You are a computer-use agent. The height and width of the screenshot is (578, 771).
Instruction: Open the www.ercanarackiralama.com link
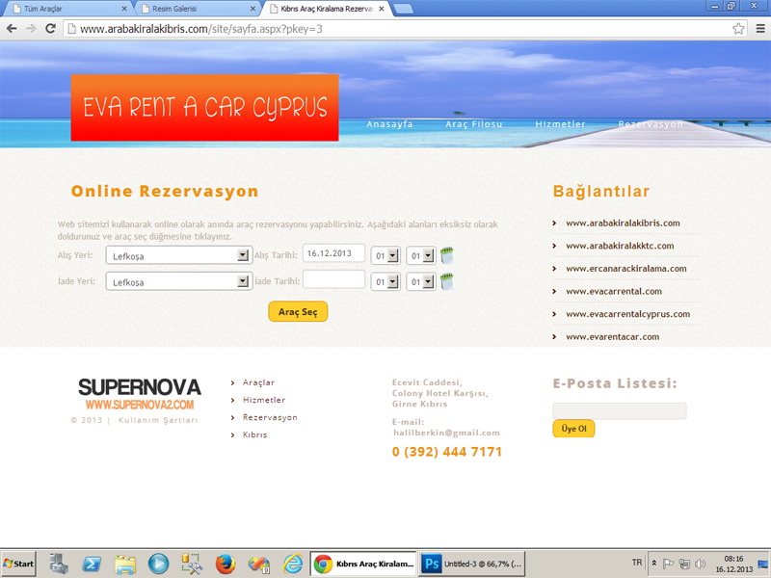[x=625, y=269]
